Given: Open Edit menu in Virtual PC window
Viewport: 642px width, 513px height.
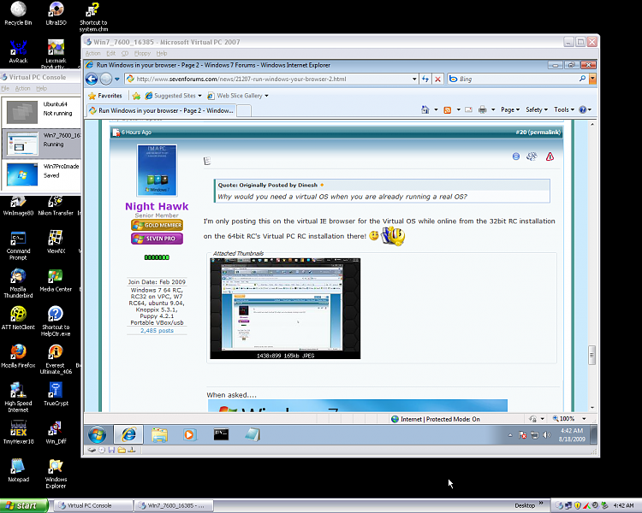Looking at the screenshot, I should (x=110, y=53).
